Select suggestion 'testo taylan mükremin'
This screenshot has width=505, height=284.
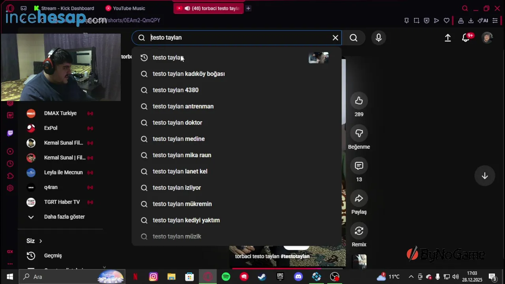click(x=237, y=204)
